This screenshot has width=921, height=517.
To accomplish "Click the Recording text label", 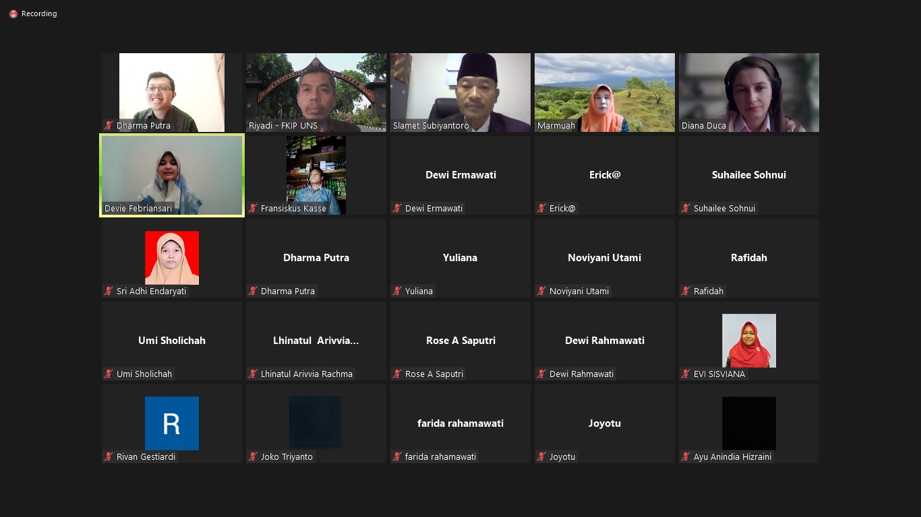I will tap(39, 13).
